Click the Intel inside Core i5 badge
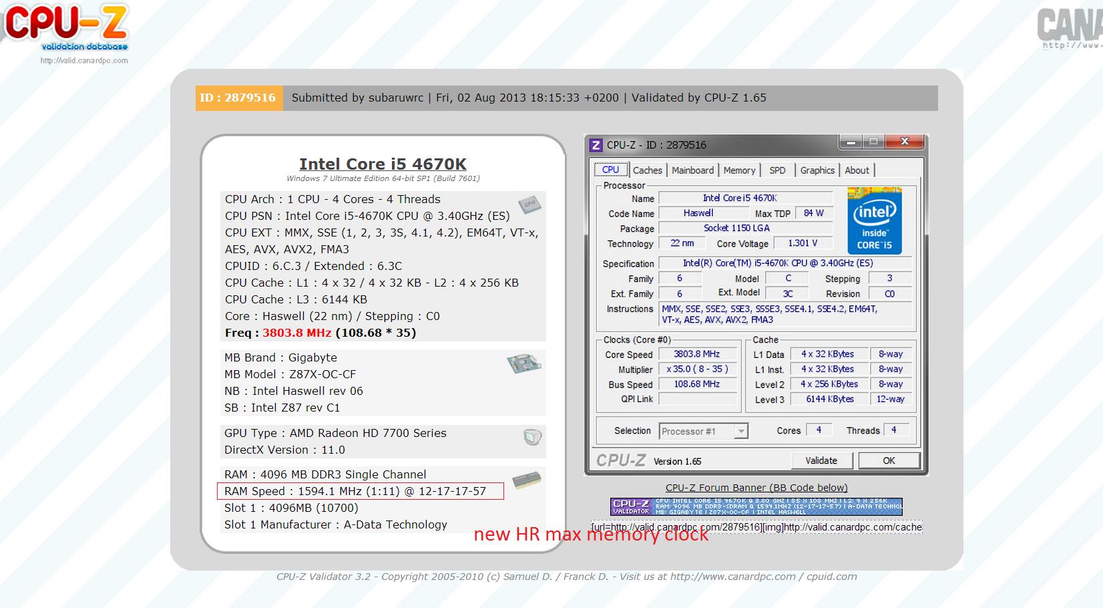Image resolution: width=1103 pixels, height=608 pixels. 875,220
